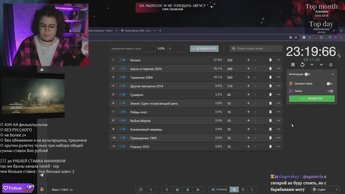Open the browser three-dot menu

(x=341, y=37)
